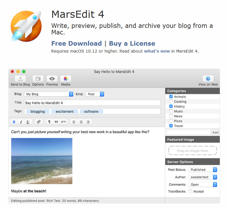This screenshot has width=227, height=210.
Task: Zoom the window with the green button
Action: click(x=24, y=72)
